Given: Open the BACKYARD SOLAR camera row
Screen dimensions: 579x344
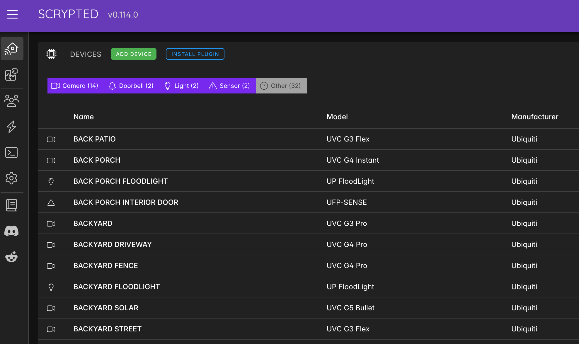Looking at the screenshot, I should coord(106,308).
